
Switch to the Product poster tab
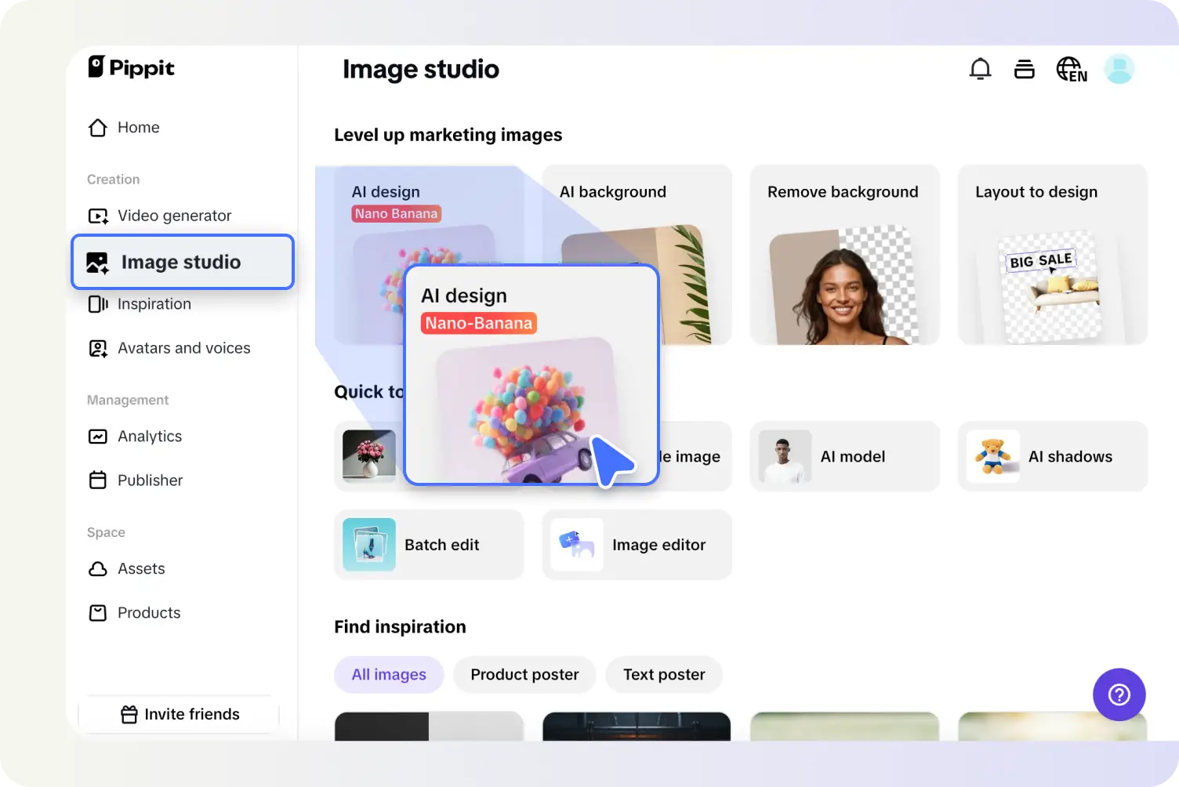[524, 674]
